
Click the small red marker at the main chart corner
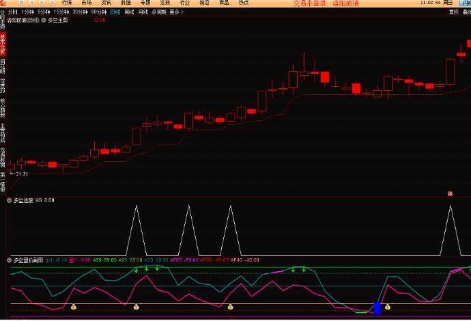[451, 193]
